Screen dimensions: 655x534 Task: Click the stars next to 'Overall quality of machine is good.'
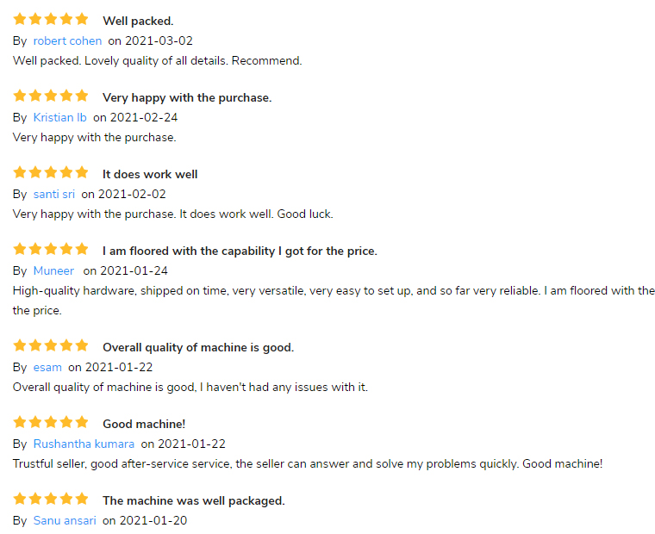point(51,346)
